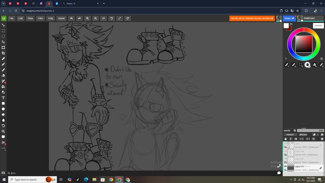This screenshot has width=325, height=183.
Task: Click the white foreground color swatch
Action: coord(286,25)
